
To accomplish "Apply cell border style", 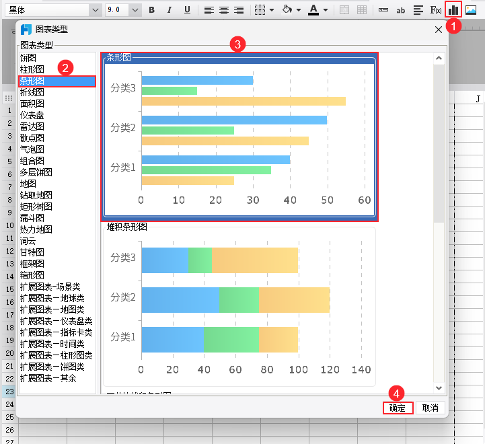I will tap(260, 10).
